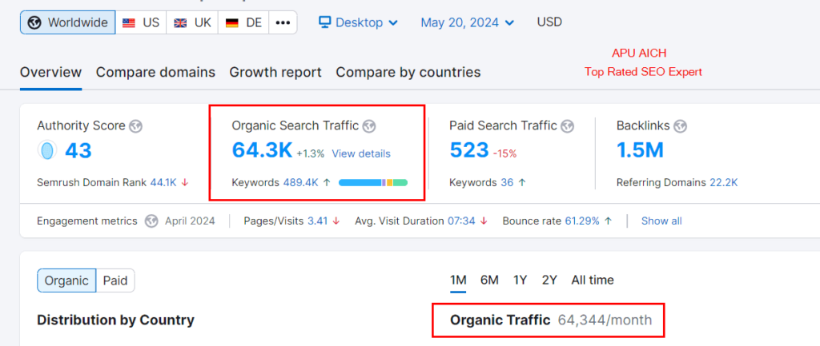Open View details for organic traffic

pyautogui.click(x=361, y=153)
